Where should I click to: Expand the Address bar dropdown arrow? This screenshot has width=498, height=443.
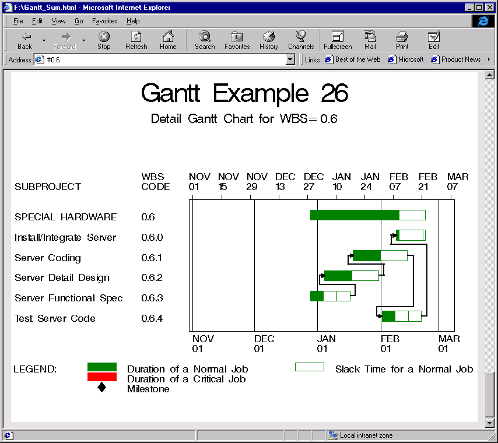(x=290, y=59)
